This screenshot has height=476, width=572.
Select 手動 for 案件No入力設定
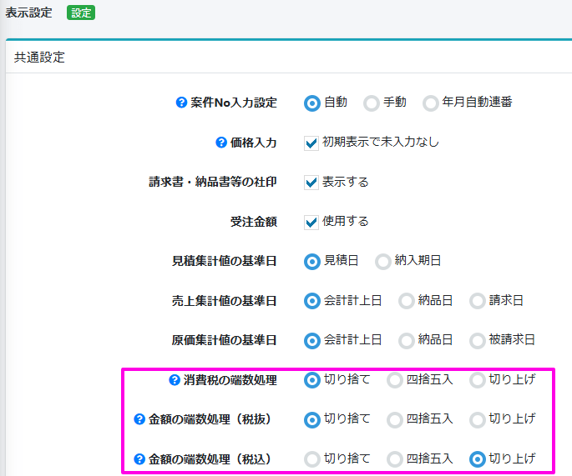[372, 103]
